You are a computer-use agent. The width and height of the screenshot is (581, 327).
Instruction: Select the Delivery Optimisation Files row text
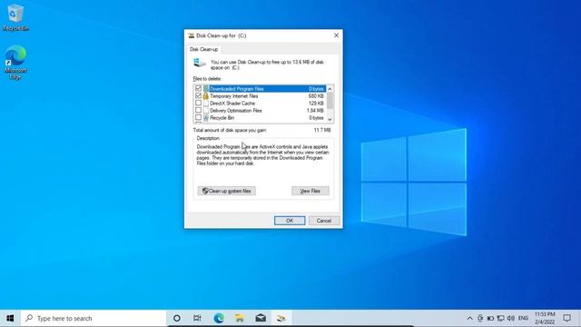[x=236, y=111]
